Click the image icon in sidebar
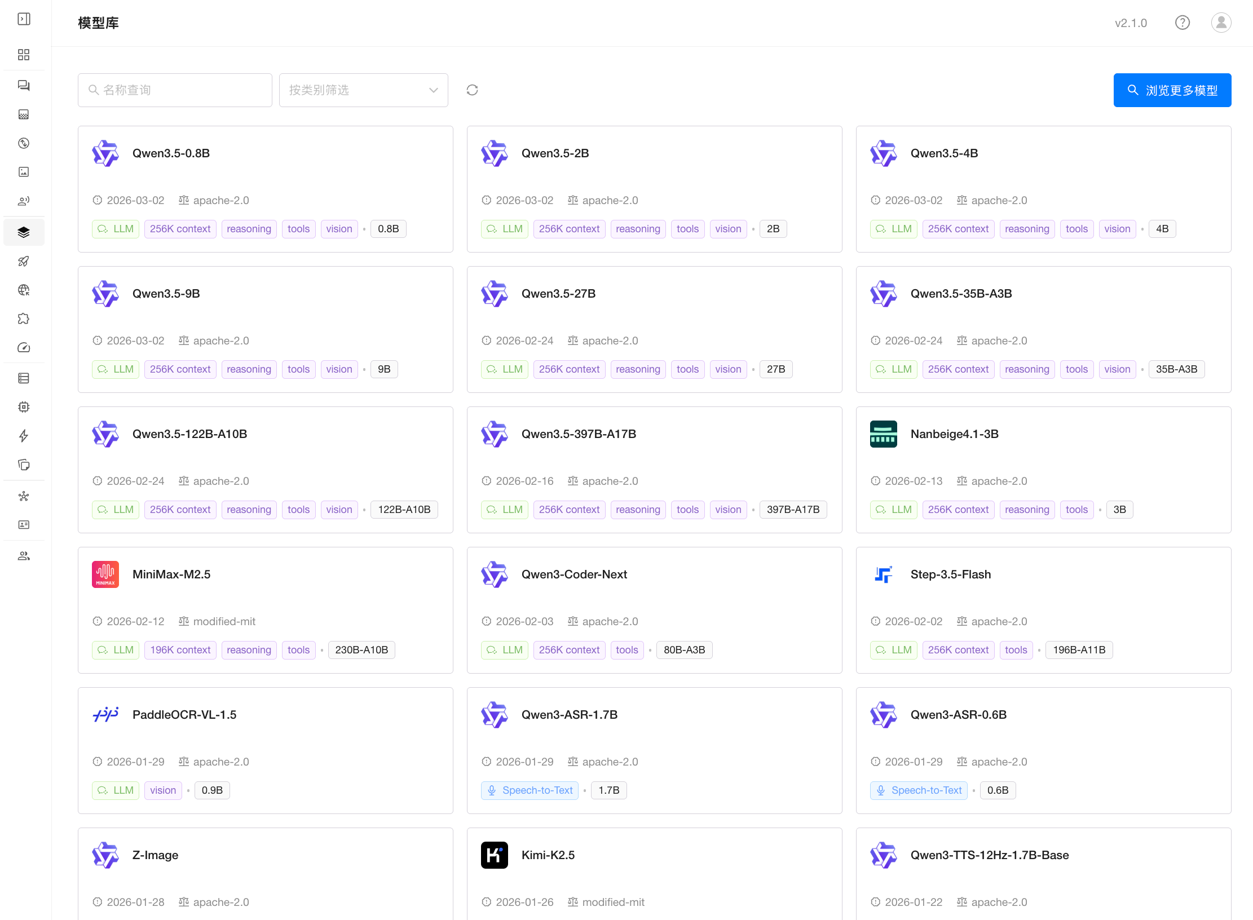Screen dimensions: 1253x920 24,172
